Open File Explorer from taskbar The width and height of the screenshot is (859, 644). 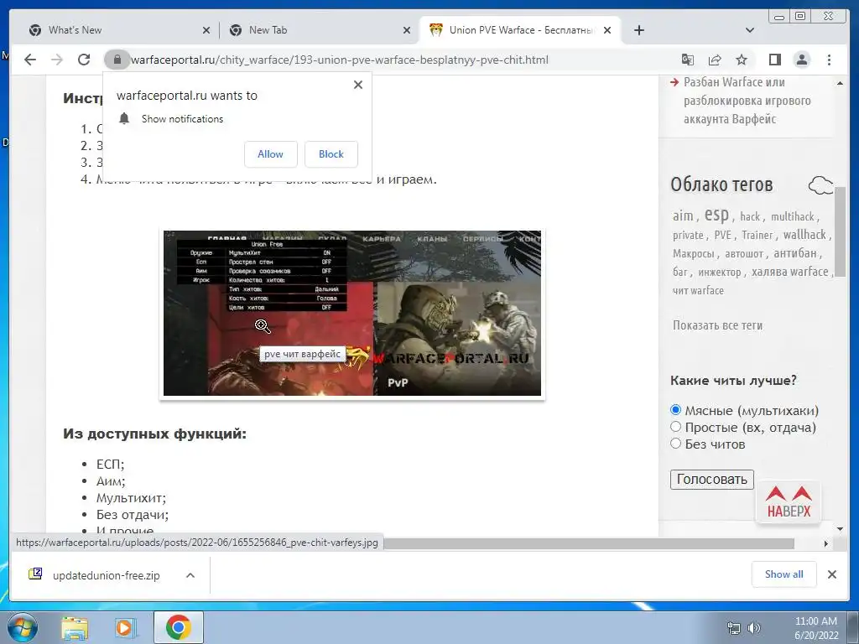point(75,627)
